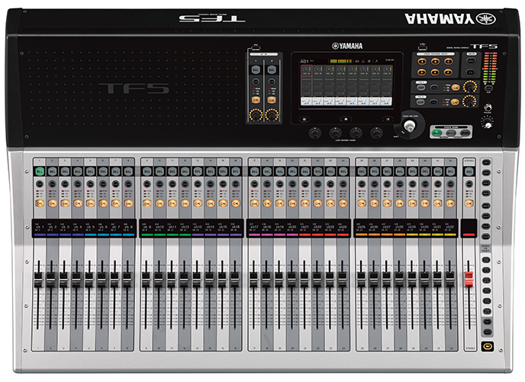Cue channel 20 with its round CUE key
Screen dimensions: 525x382
pos(292,184)
